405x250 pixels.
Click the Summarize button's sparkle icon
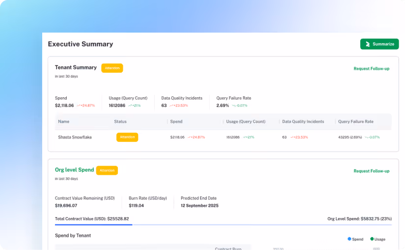coord(368,44)
